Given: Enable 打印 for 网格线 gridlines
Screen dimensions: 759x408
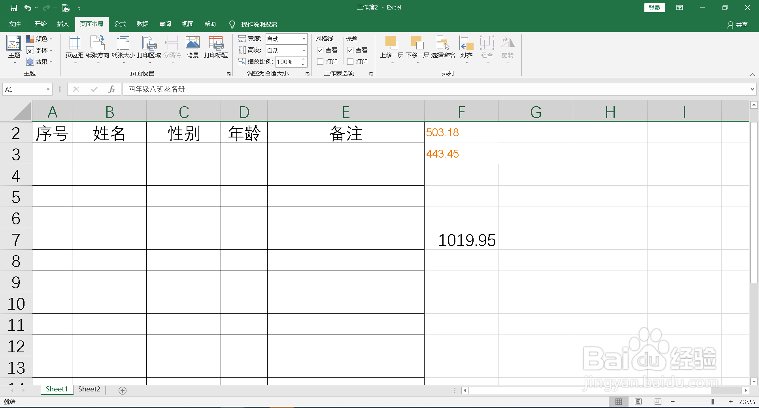Looking at the screenshot, I should point(320,61).
